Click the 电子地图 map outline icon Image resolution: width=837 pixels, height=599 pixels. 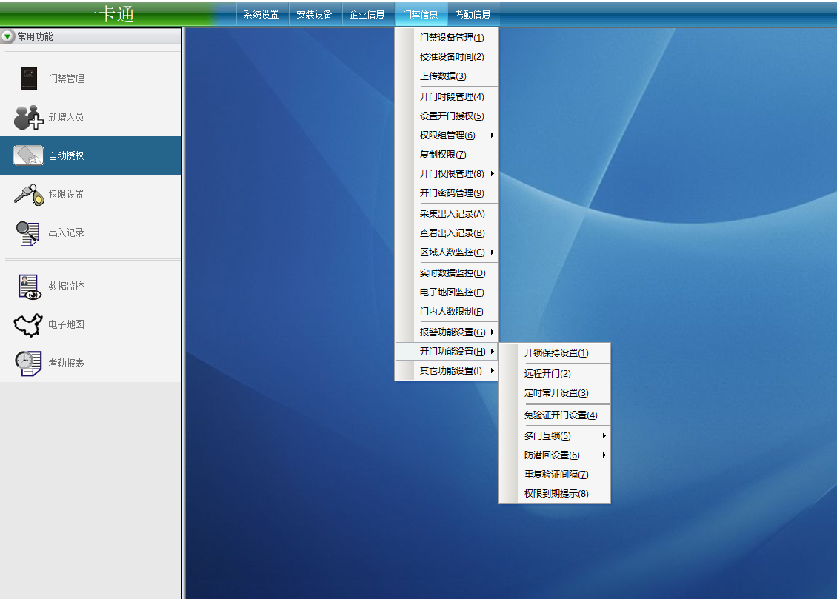pyautogui.click(x=29, y=324)
